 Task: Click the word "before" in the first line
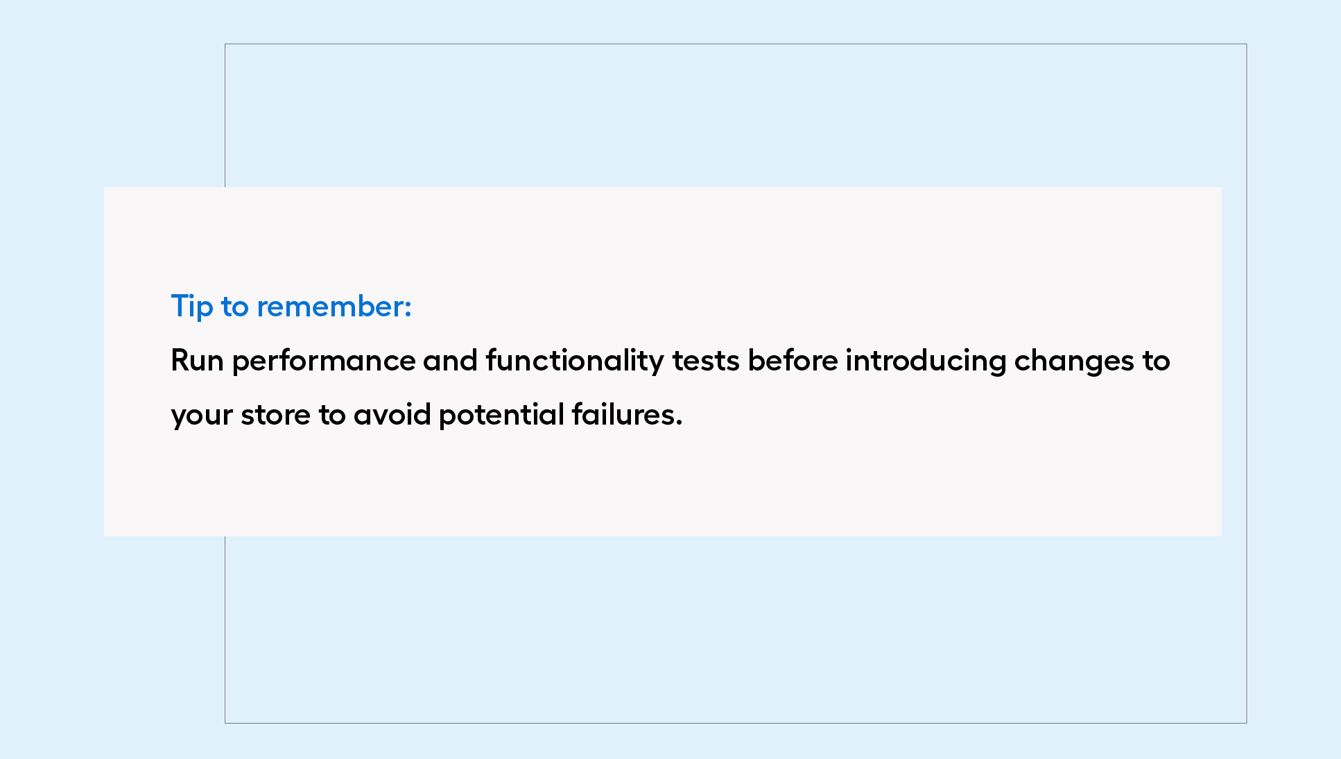click(793, 361)
